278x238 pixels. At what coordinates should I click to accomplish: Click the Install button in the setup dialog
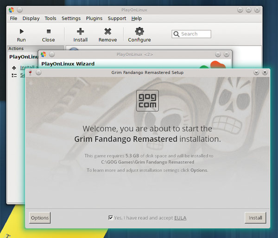pos(255,218)
